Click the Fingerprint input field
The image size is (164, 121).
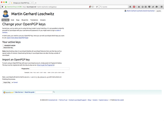[49, 69]
